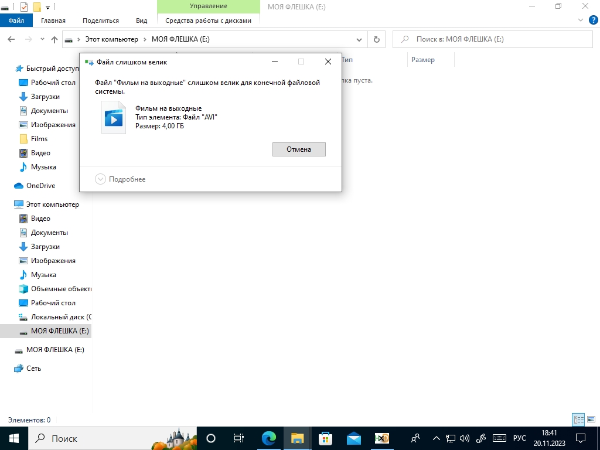
Task: Click Сеть in the navigation pane
Action: [x=33, y=369]
